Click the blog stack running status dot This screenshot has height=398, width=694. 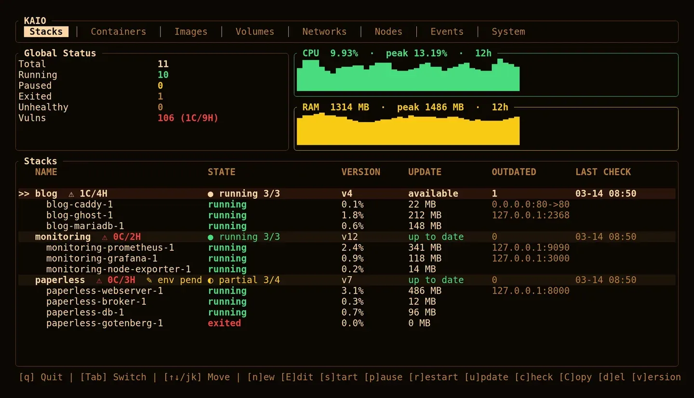[211, 194]
